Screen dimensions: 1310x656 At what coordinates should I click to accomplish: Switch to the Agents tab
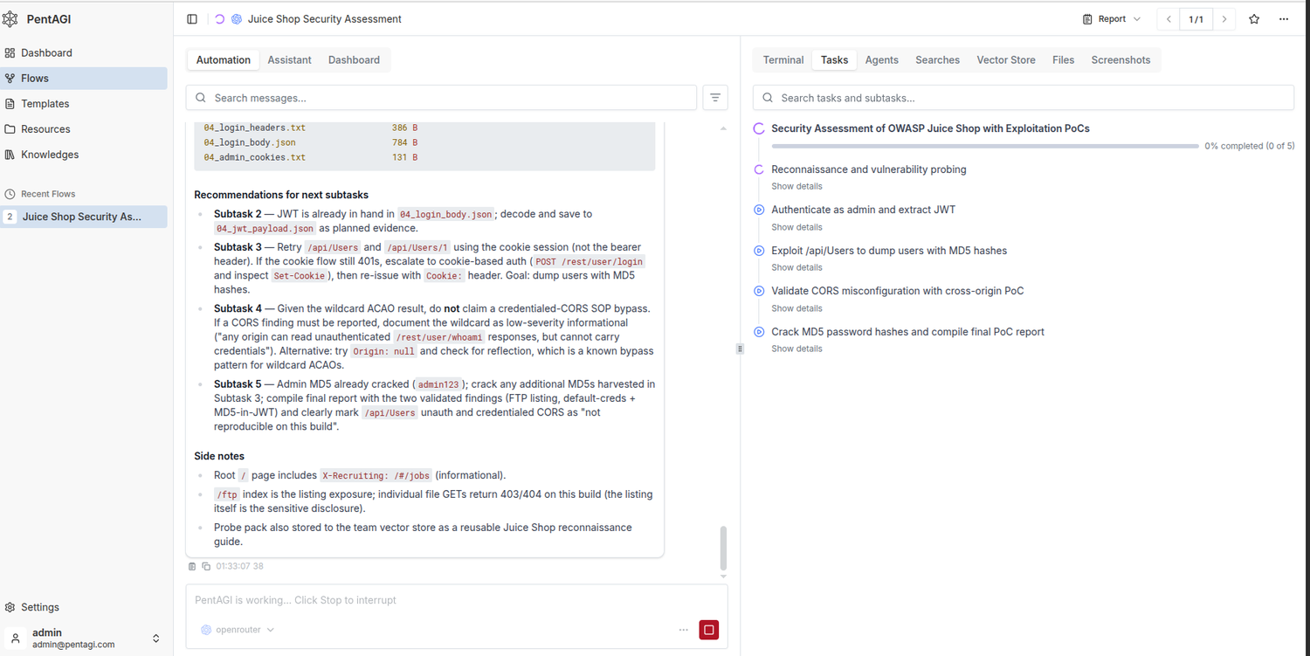882,60
